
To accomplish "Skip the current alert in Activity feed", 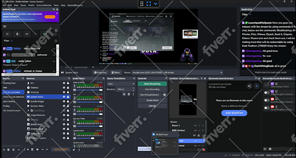I will (27, 34).
